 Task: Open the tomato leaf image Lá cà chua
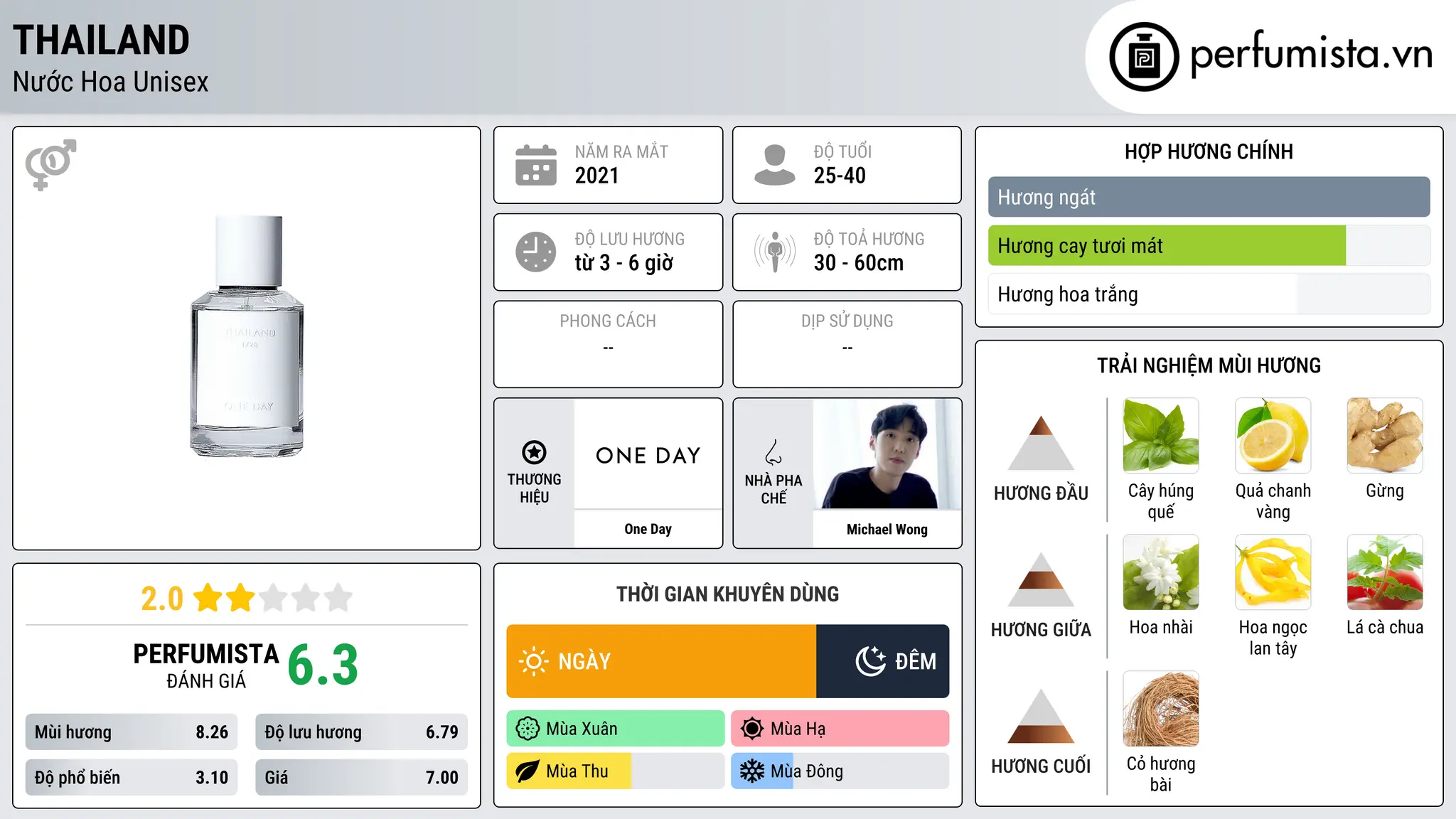point(1385,572)
